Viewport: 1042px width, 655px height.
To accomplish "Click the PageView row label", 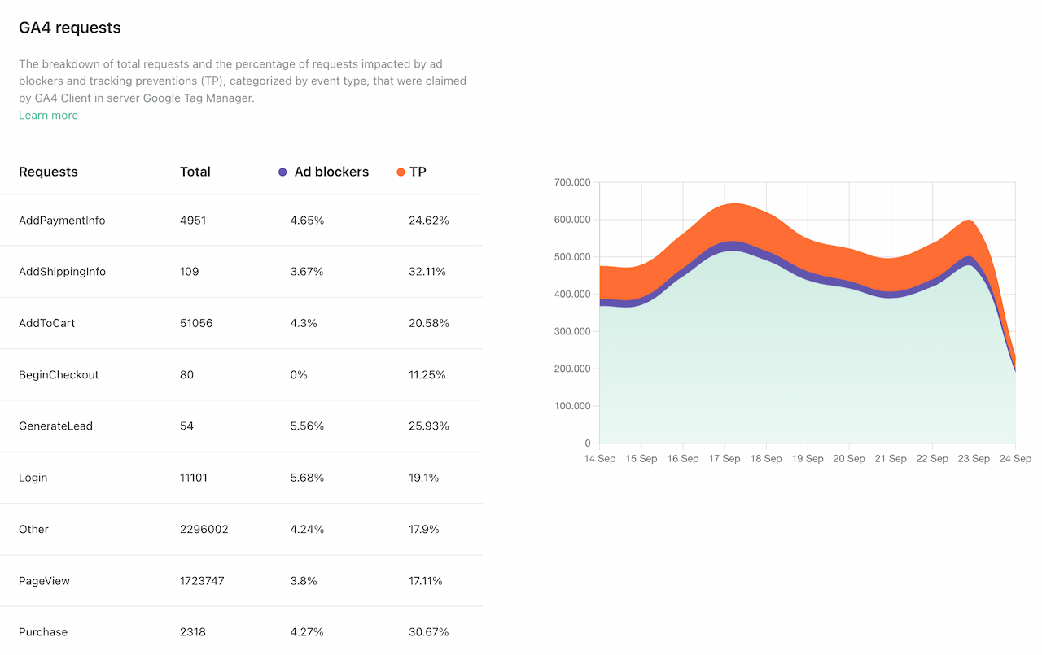I will [45, 581].
